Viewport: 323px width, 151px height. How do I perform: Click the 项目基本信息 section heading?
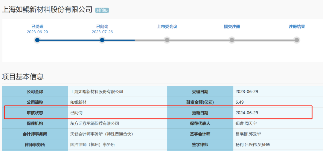tap(23, 77)
